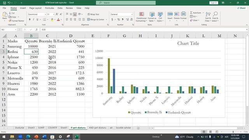The width and height of the screenshot is (249, 140).
Task: Open Find & Select menu
Action: [x=215, y=17]
